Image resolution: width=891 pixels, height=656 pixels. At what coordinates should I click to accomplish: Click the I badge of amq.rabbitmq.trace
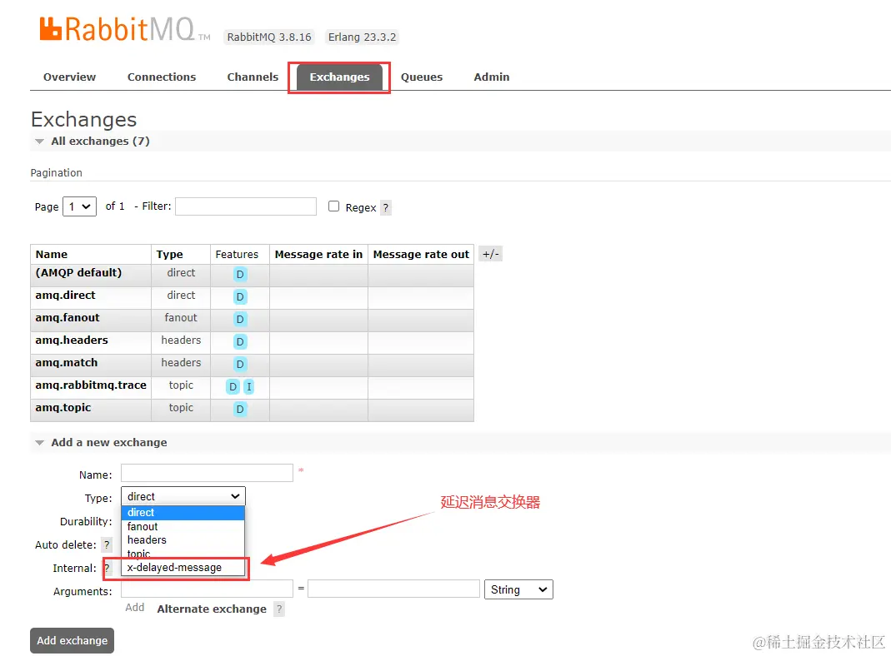(248, 386)
